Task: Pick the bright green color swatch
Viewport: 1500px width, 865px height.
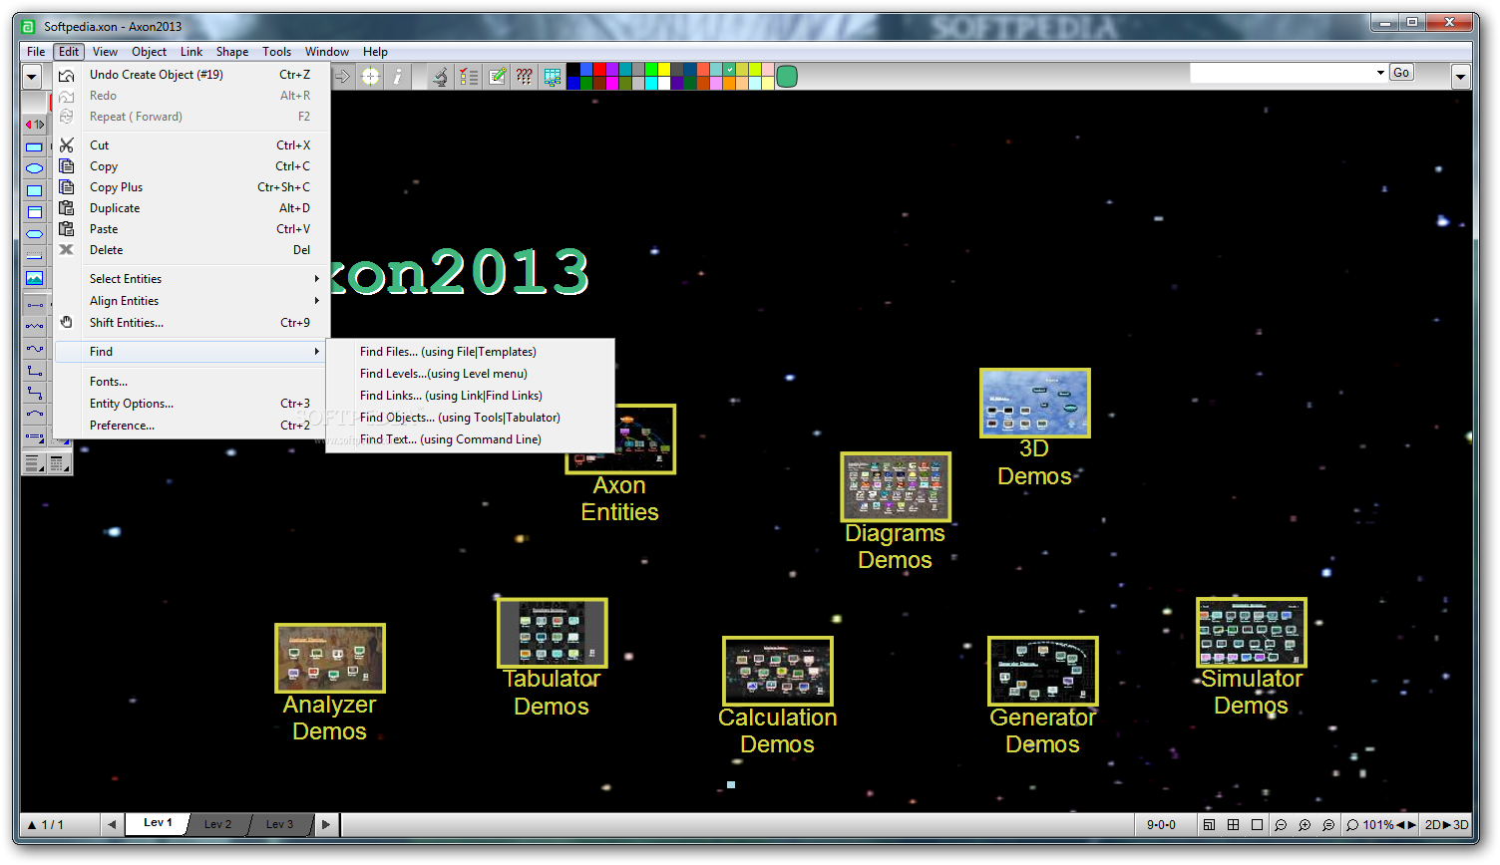Action: pos(651,70)
